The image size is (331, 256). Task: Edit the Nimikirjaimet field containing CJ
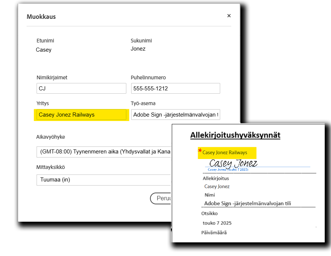(81, 89)
